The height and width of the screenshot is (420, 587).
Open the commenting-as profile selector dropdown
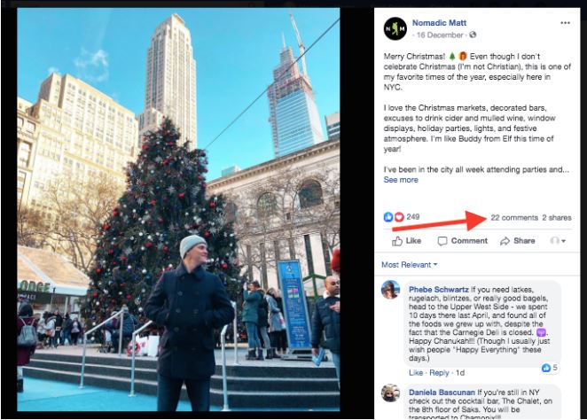tap(558, 241)
